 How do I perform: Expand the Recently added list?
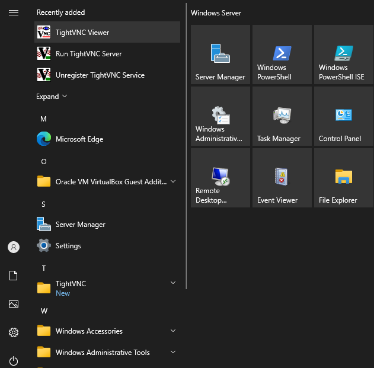coord(52,97)
